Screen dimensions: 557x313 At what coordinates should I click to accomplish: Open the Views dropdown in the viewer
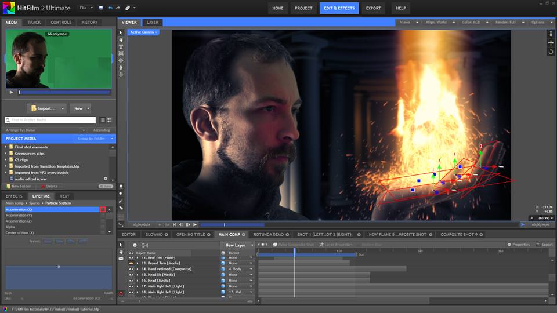tap(409, 23)
